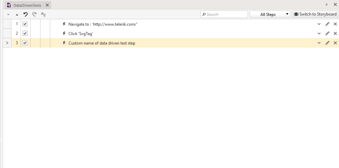Select the DataDrivenTests tab
Screen dimensions: 339x168
[x=27, y=5]
